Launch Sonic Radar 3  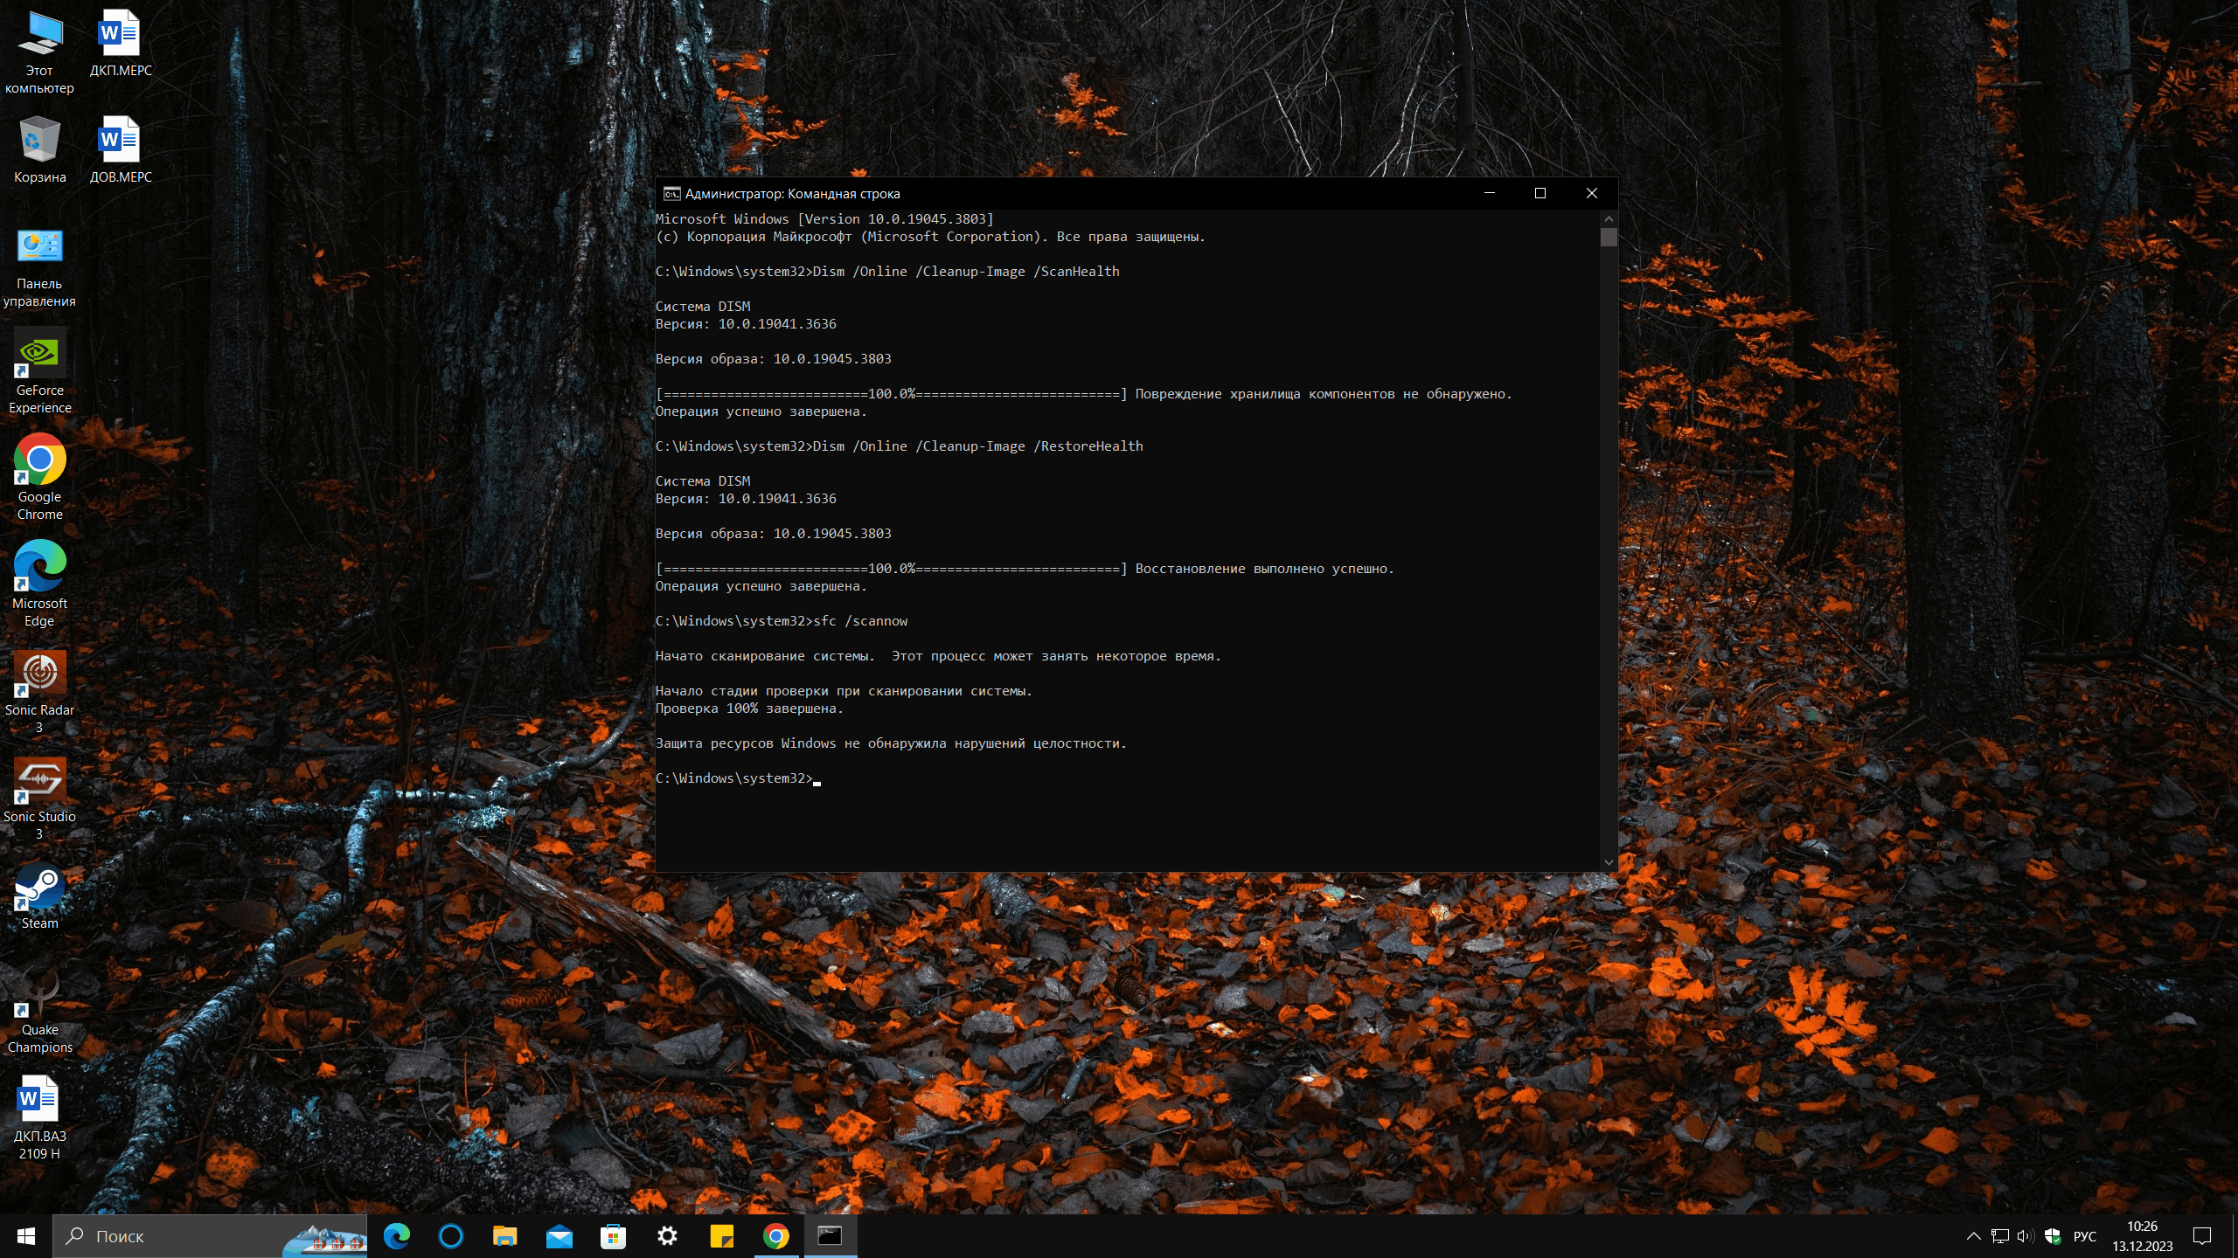click(x=38, y=673)
